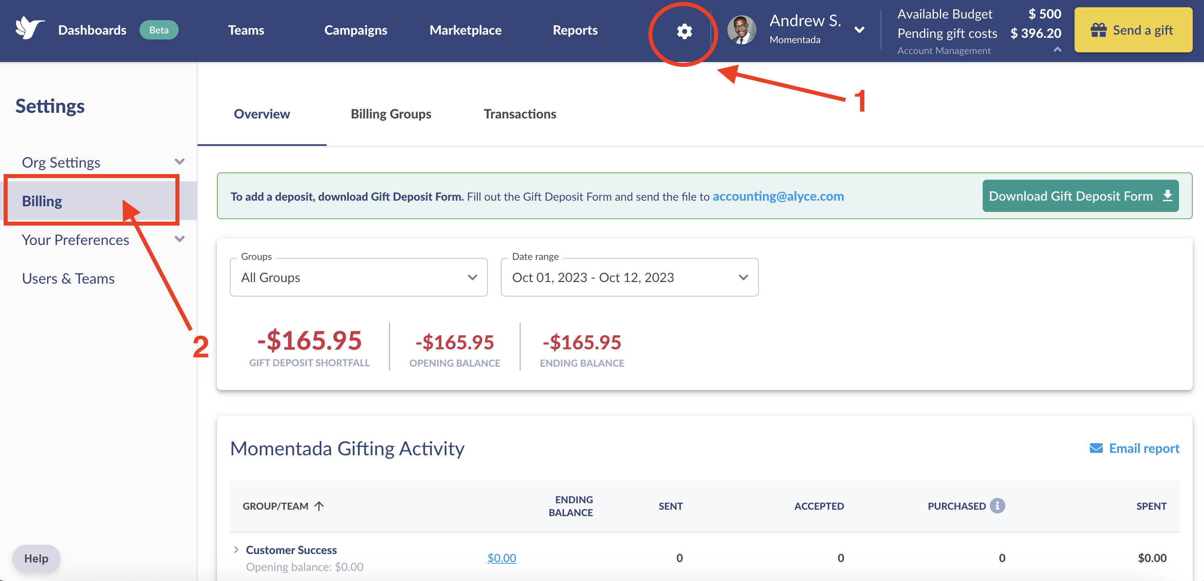The image size is (1204, 581).
Task: Click the Pending gift costs label
Action: (x=947, y=33)
